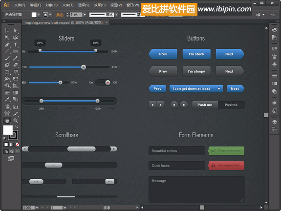Select the Selection tool arrow
The image size is (281, 211).
7,31
